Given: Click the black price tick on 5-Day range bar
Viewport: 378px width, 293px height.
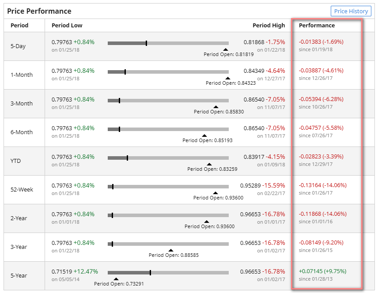Looking at the screenshot, I should pos(146,43).
